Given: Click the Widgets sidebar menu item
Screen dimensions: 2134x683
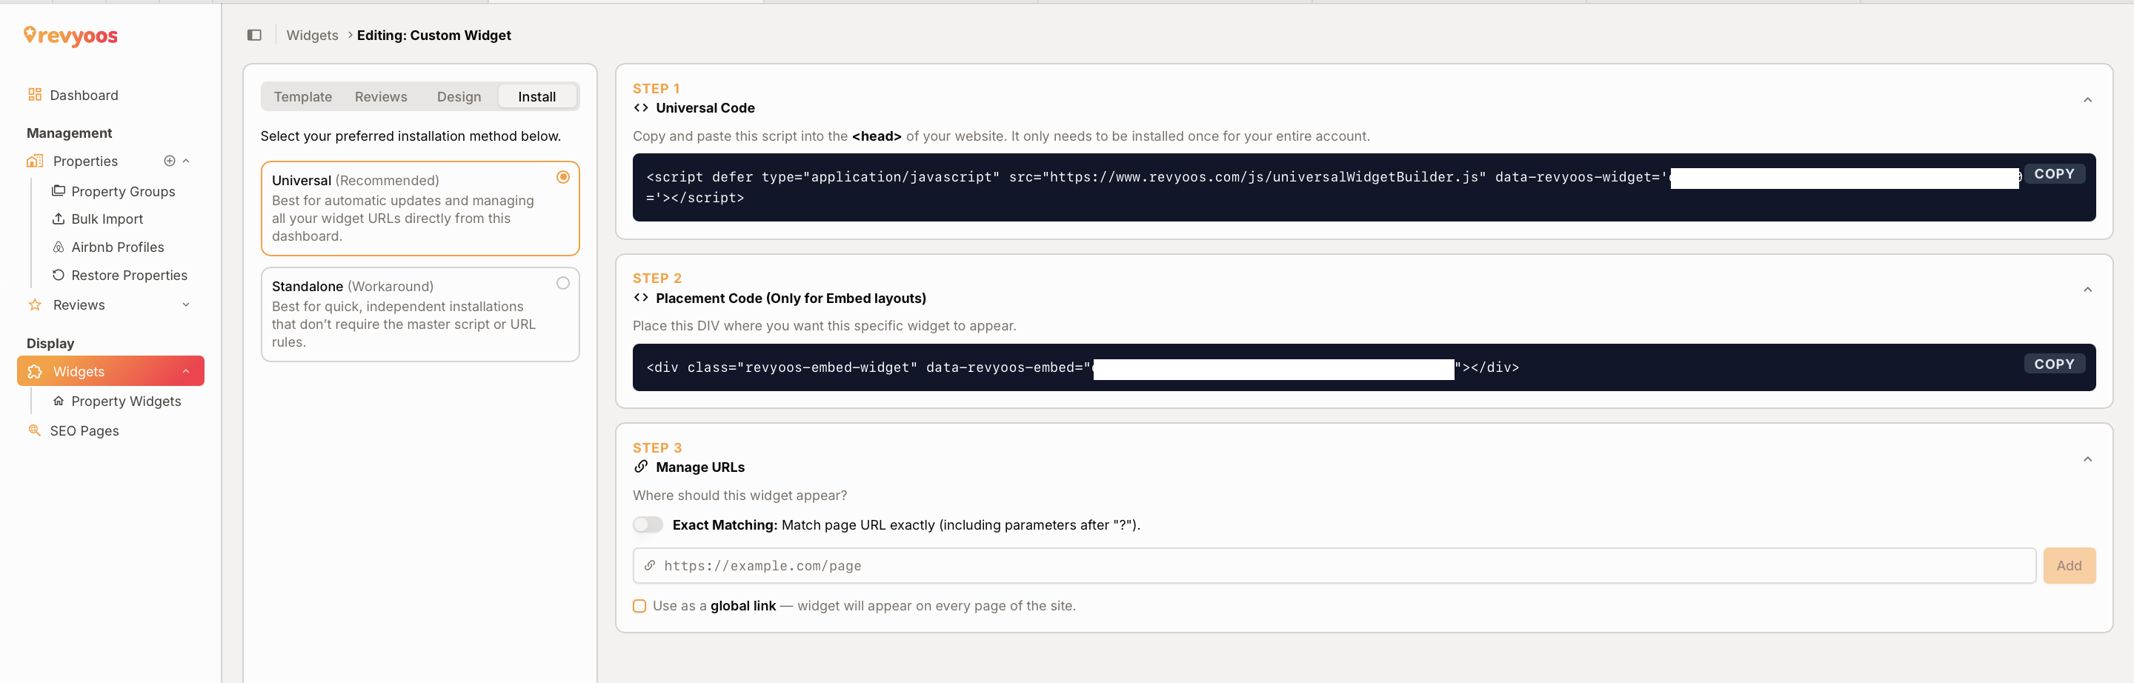Looking at the screenshot, I should click(x=111, y=372).
